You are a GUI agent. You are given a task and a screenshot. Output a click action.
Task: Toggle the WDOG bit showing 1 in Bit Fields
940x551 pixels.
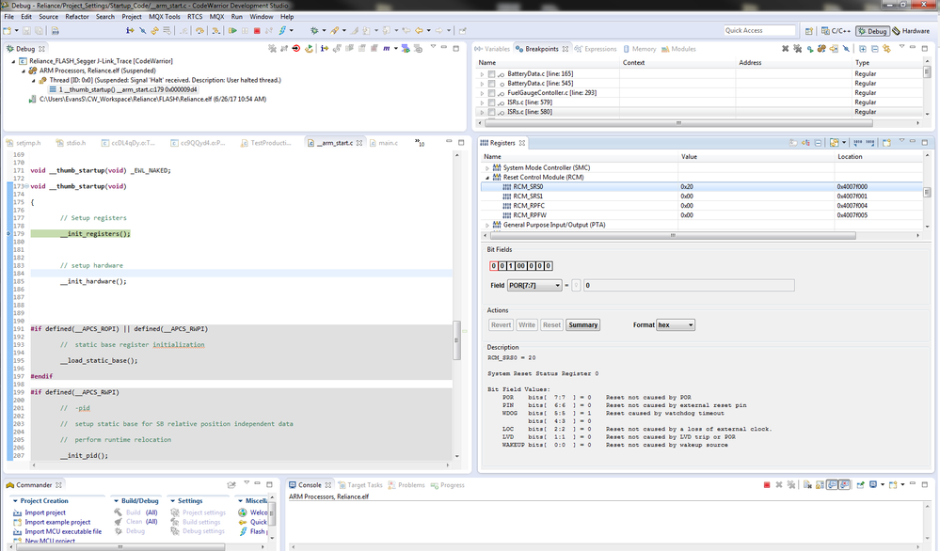pyautogui.click(x=511, y=266)
